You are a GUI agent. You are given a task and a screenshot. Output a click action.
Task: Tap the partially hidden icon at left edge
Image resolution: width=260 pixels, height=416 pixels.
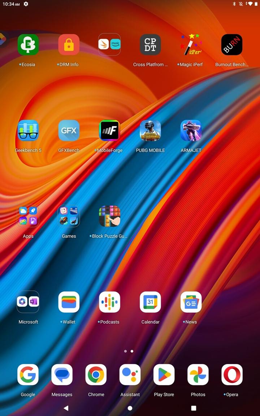tap(3, 40)
